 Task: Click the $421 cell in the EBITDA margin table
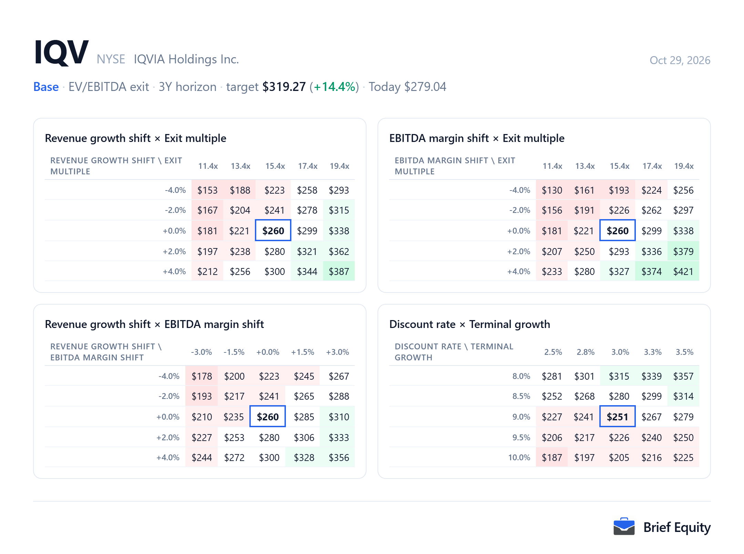(x=683, y=271)
